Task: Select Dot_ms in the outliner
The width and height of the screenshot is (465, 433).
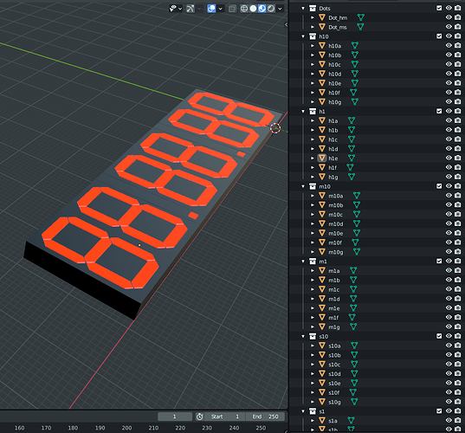Action: 338,27
